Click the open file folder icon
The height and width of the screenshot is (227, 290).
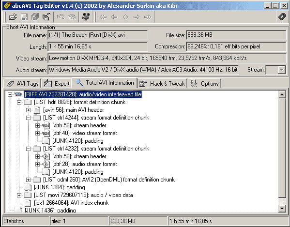pyautogui.click(x=13, y=17)
